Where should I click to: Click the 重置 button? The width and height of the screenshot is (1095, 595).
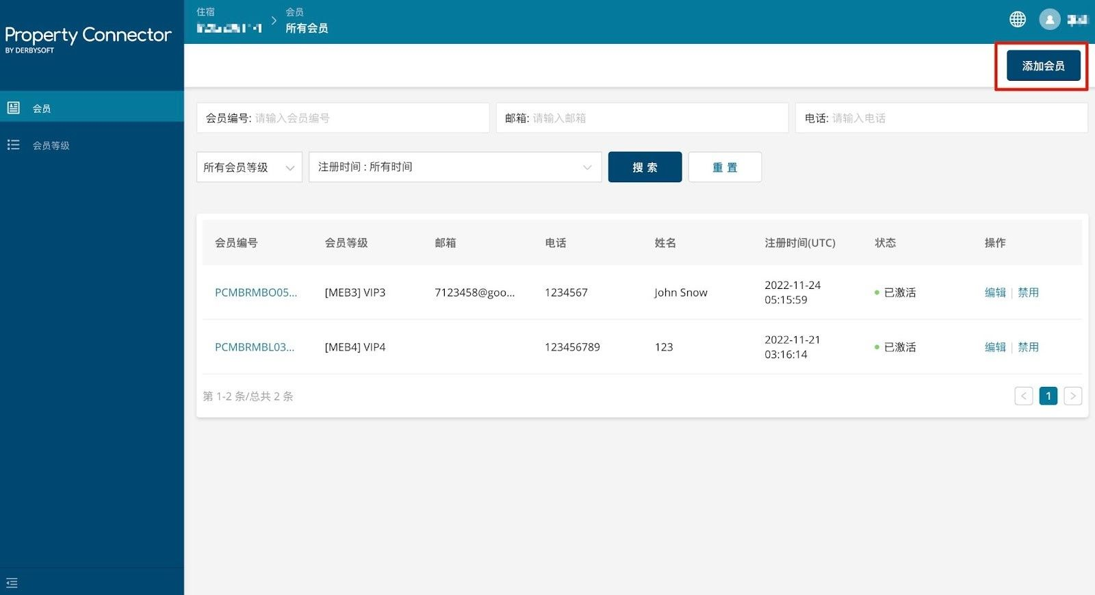[x=725, y=167]
